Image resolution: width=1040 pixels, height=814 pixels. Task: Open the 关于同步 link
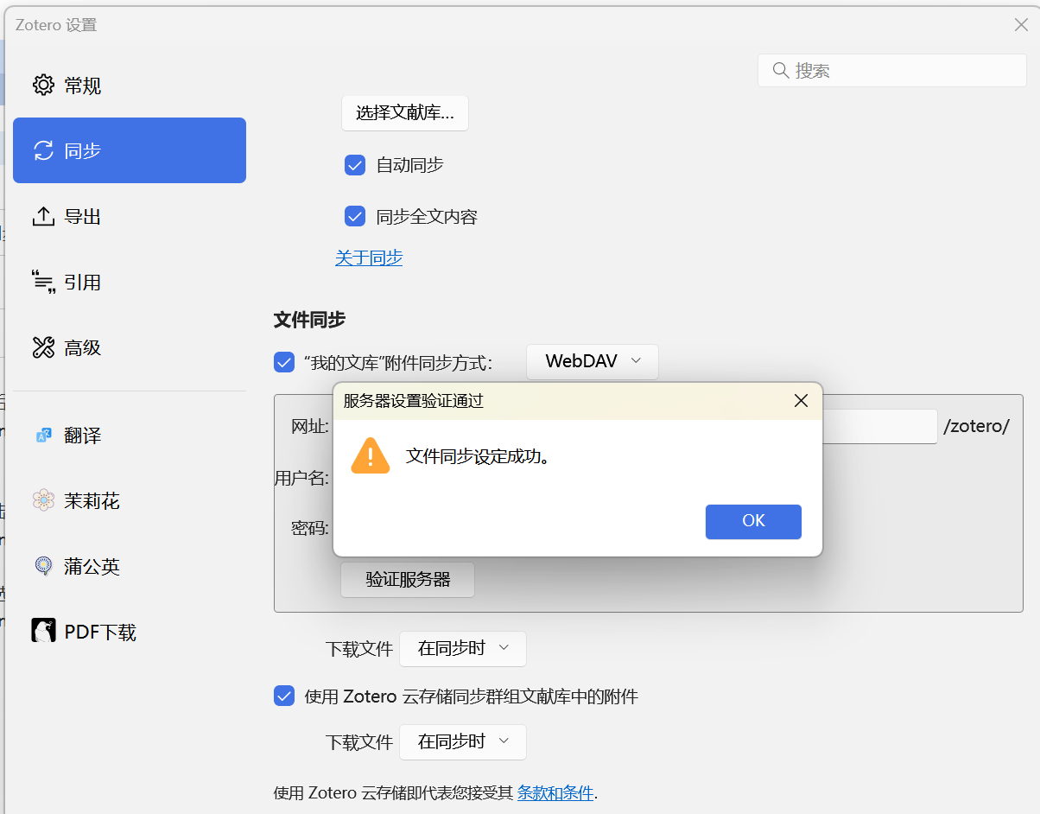tap(369, 258)
